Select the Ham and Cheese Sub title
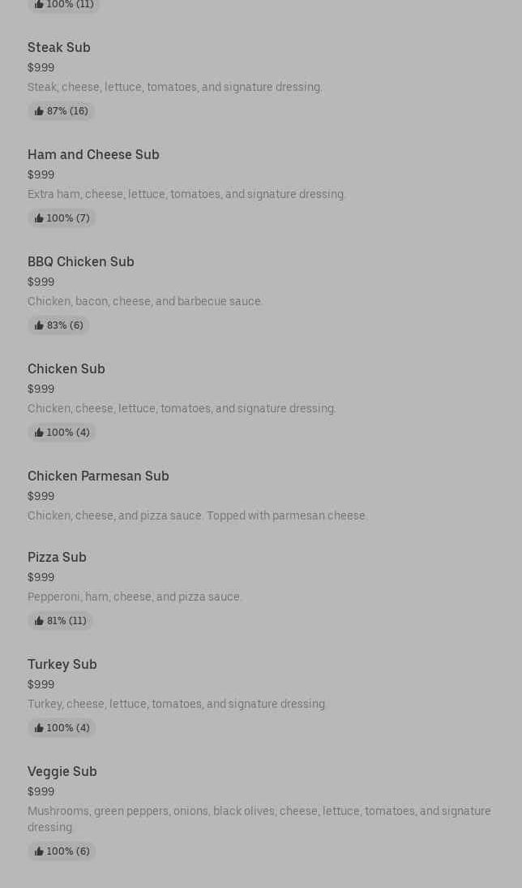The image size is (522, 888). 93,155
